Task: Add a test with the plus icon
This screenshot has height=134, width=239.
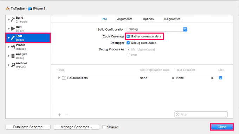Action: coord(60,115)
